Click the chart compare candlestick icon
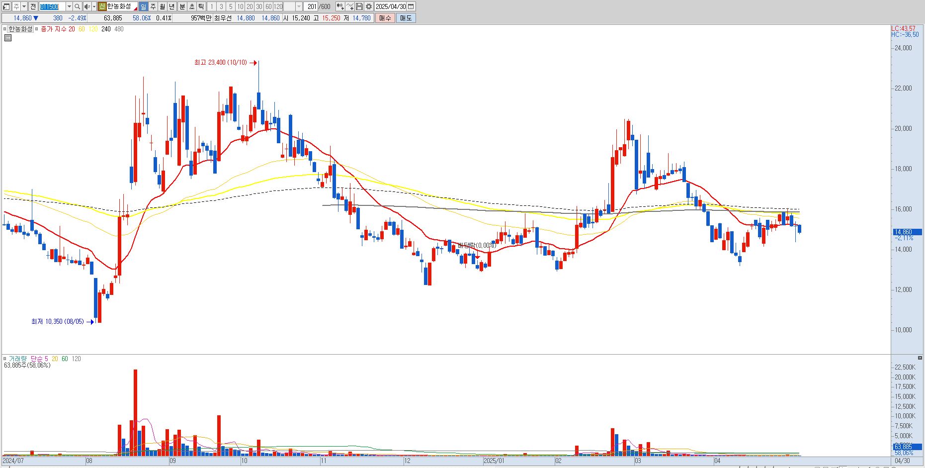This screenshot has width=925, height=468. (x=340, y=6)
